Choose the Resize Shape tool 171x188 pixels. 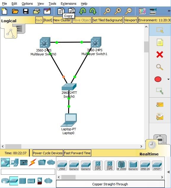click(160, 91)
